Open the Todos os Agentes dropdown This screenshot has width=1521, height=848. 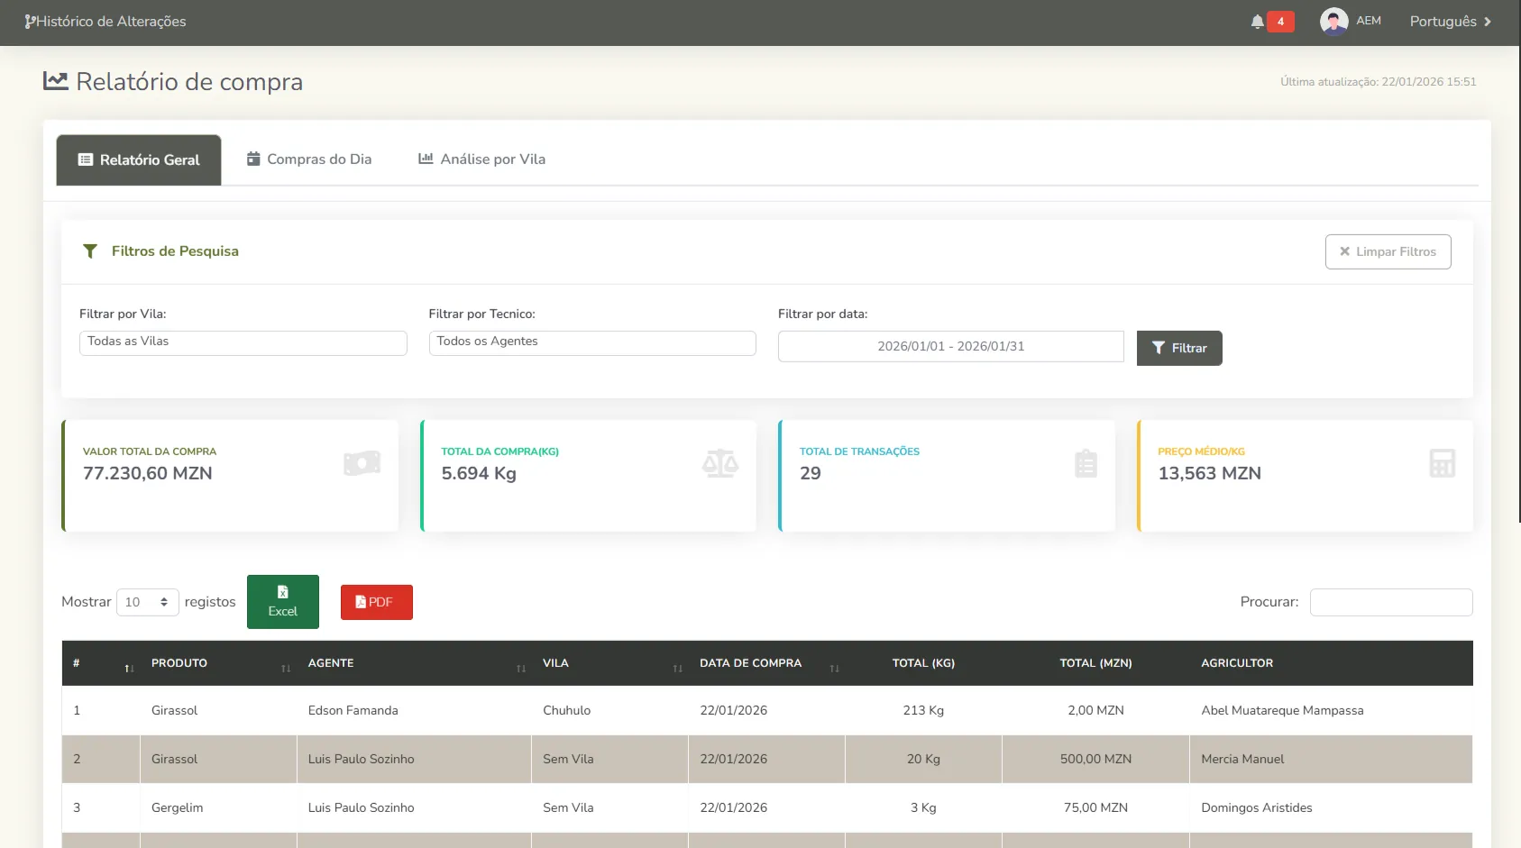(x=591, y=342)
